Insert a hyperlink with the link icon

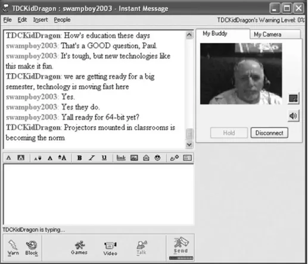click(121, 158)
